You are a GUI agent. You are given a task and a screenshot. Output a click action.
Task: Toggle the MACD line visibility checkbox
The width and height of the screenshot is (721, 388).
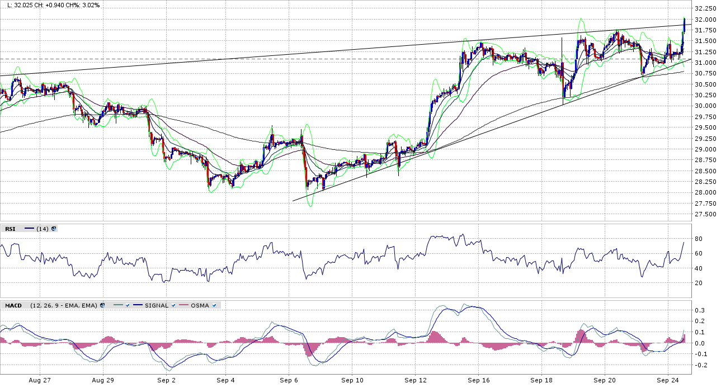(128, 305)
